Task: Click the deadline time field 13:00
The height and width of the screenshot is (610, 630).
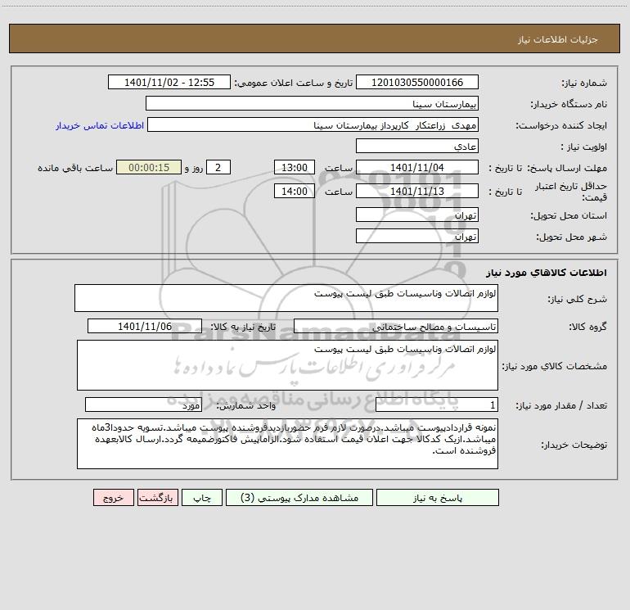Action: click(x=294, y=167)
